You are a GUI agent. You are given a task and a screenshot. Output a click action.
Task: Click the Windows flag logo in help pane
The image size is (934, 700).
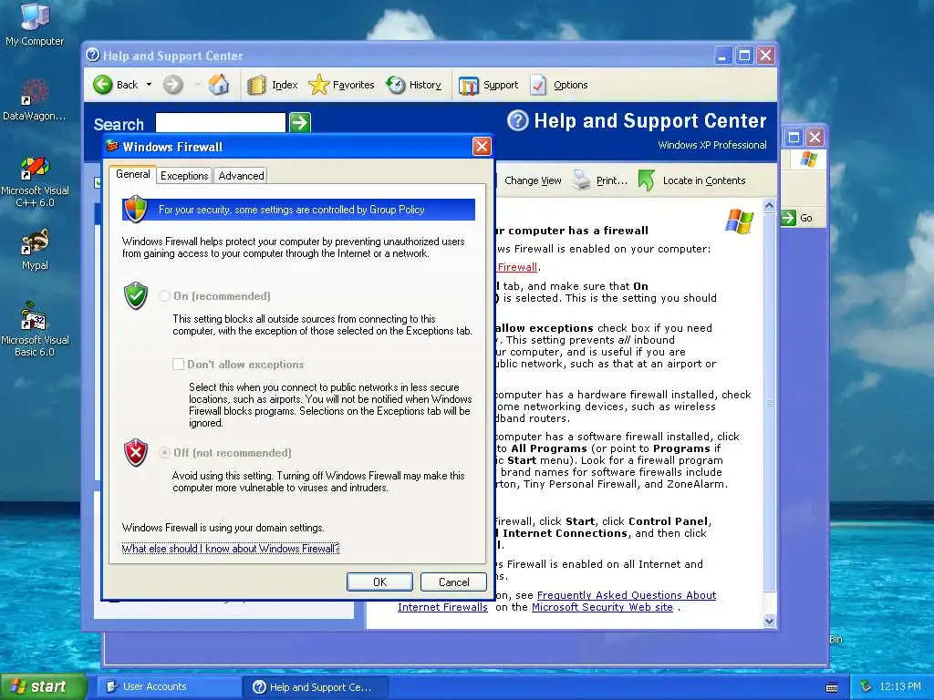pyautogui.click(x=739, y=221)
